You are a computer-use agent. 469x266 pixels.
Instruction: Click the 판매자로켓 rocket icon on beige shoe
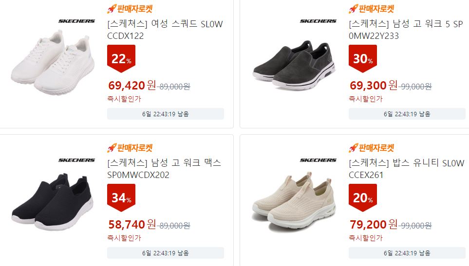(353, 148)
